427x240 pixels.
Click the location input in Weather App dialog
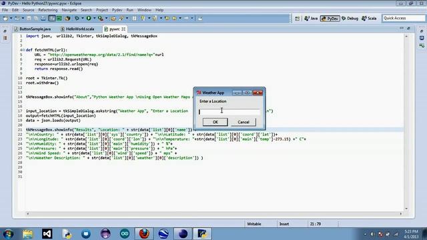pyautogui.click(x=230, y=112)
